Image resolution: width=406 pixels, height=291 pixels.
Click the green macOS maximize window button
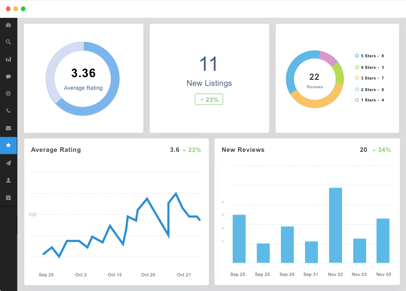(23, 9)
